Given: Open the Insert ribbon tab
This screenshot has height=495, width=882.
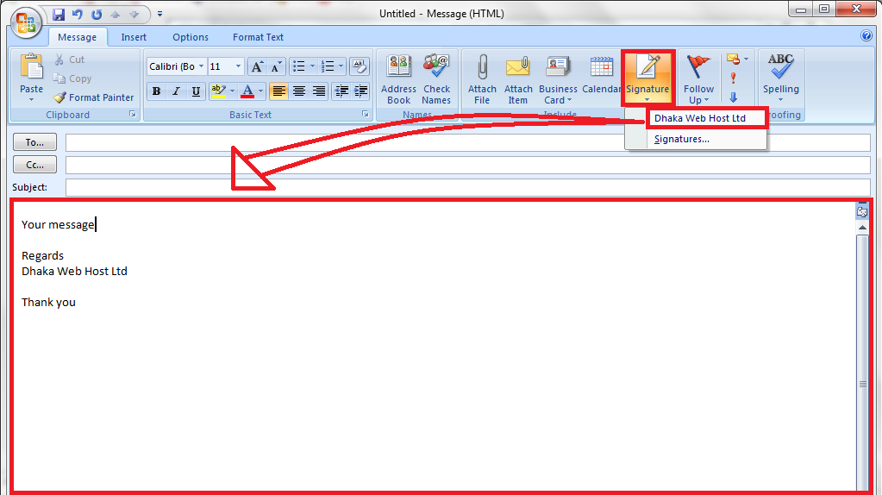Looking at the screenshot, I should click(134, 37).
